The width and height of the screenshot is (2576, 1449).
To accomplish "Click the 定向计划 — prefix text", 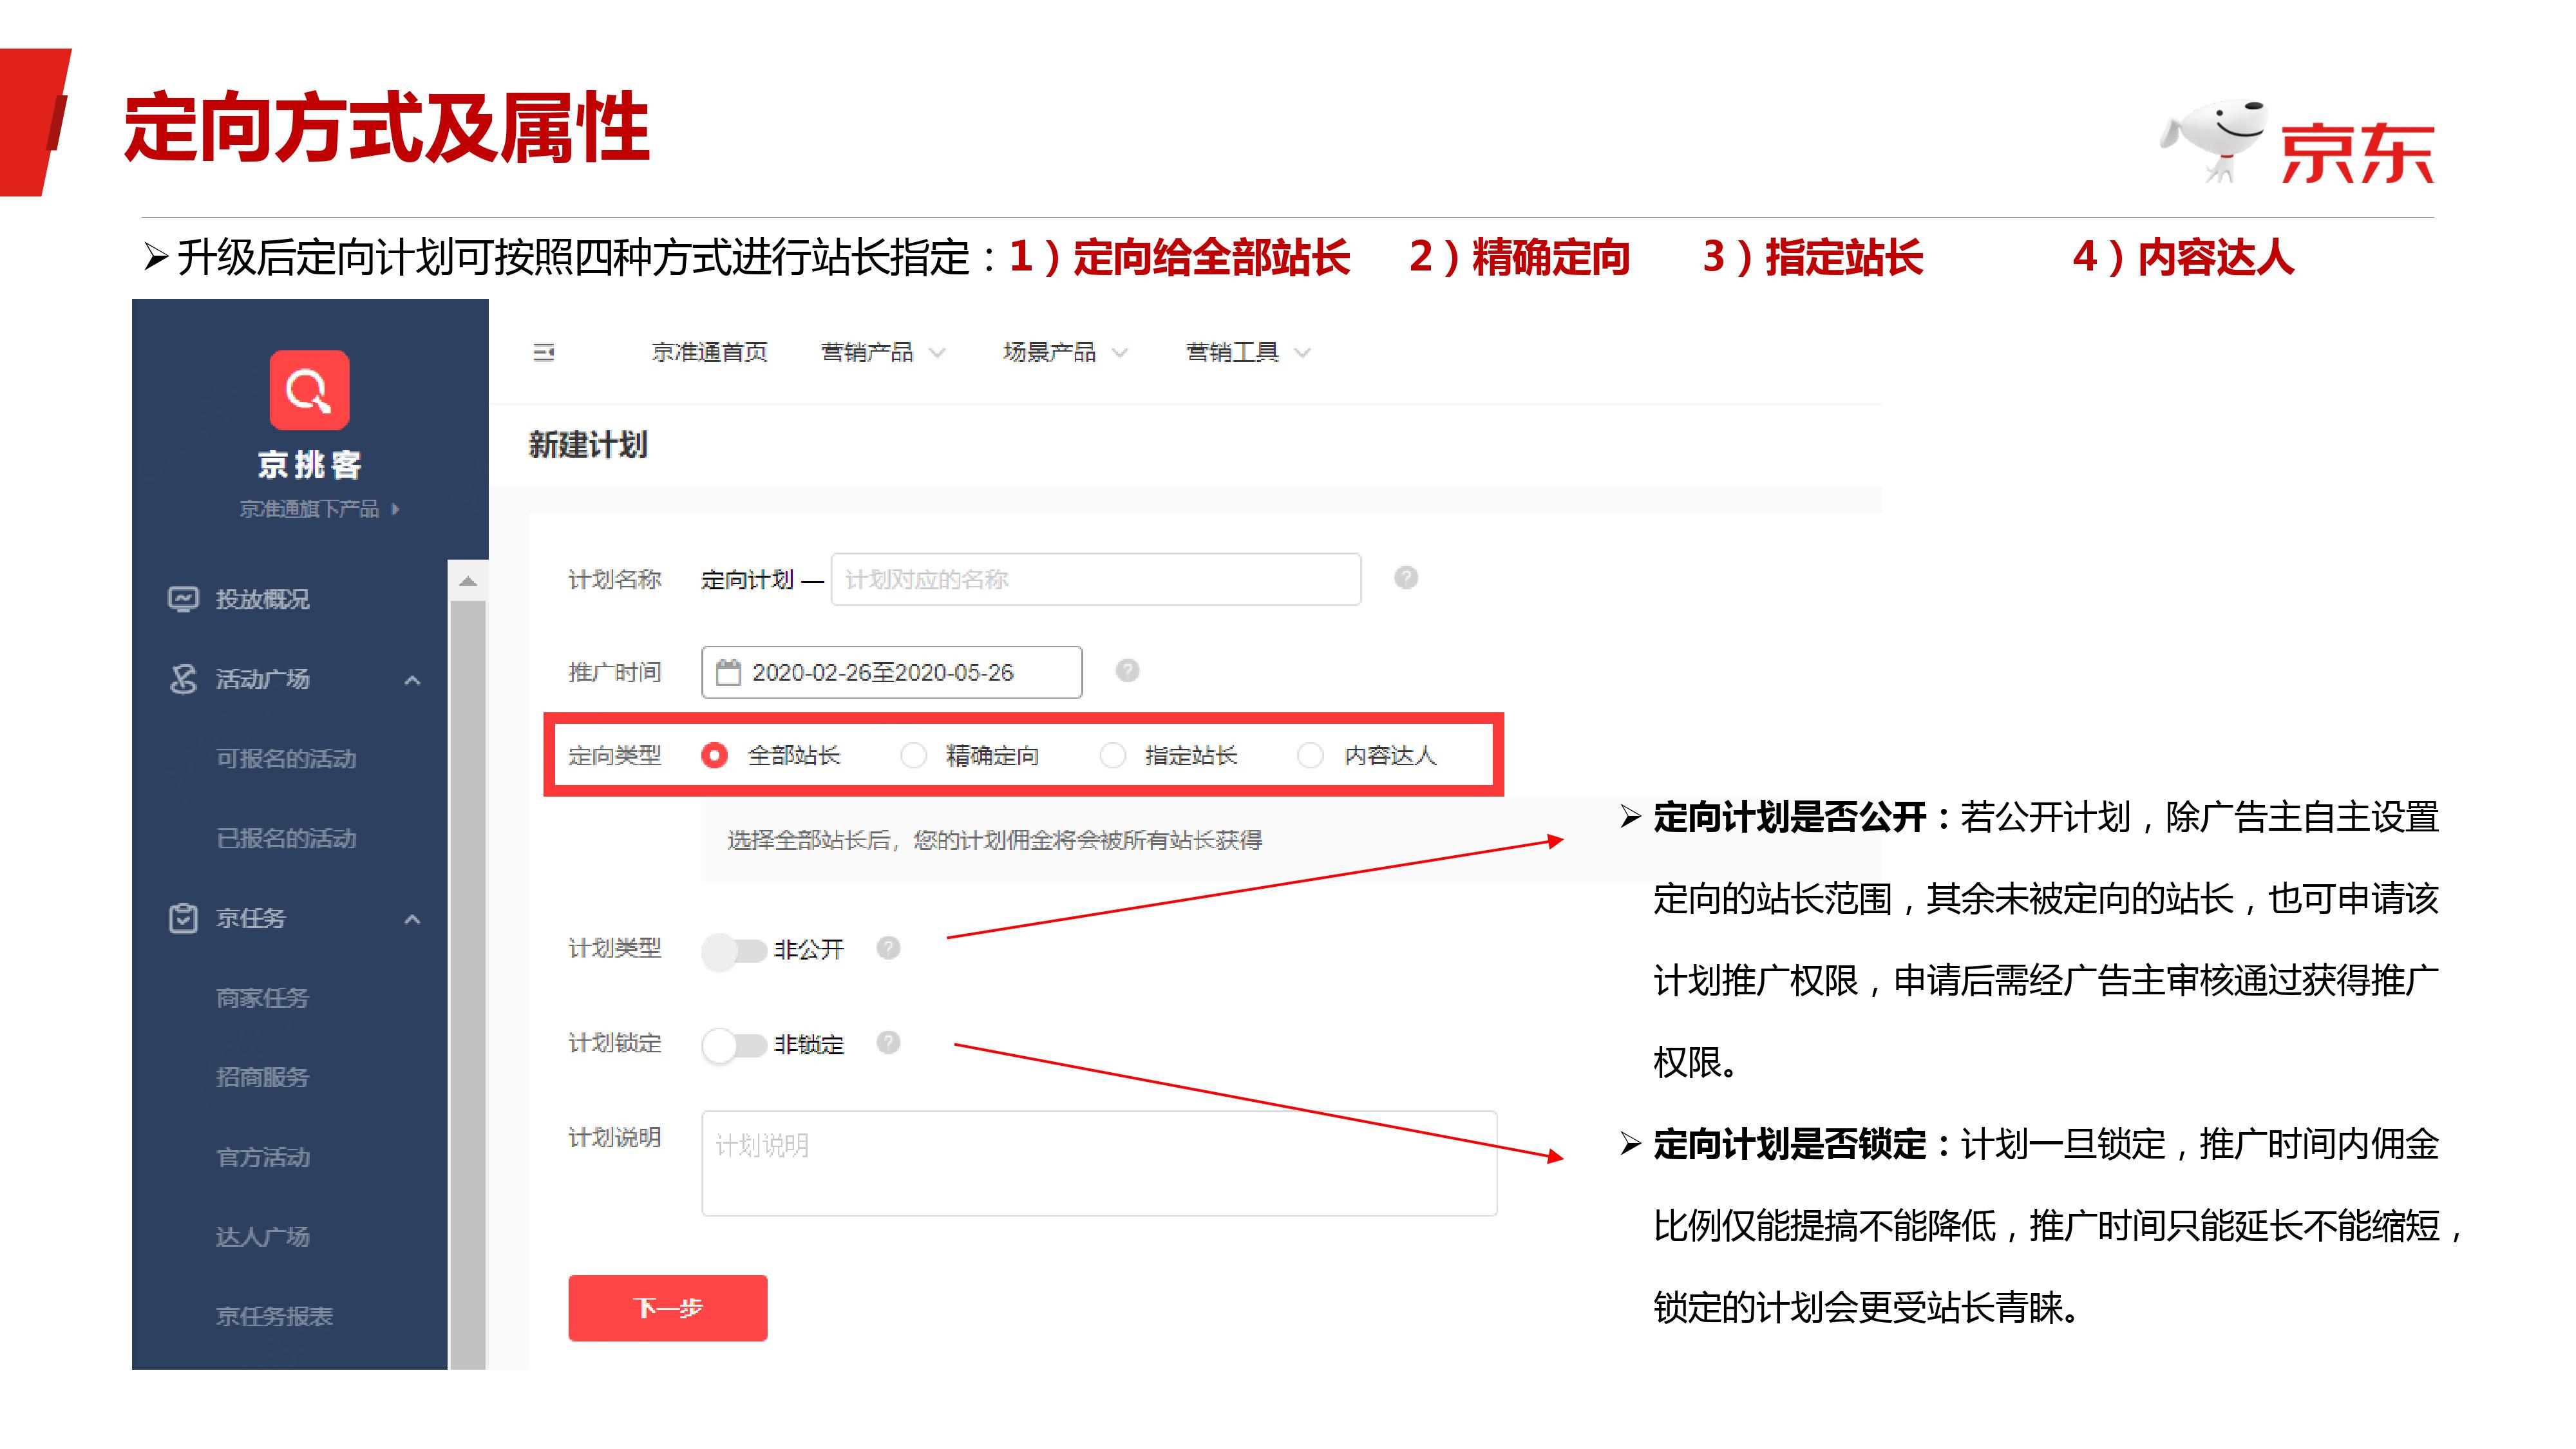I will pos(762,579).
